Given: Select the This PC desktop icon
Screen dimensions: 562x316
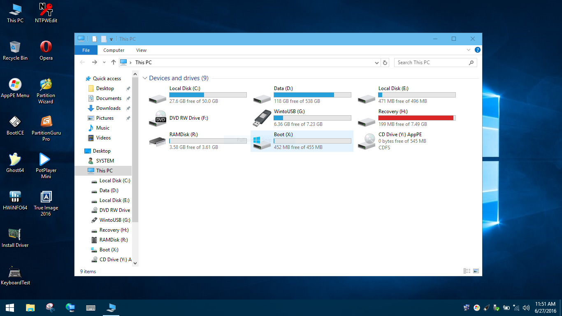Looking at the screenshot, I should 15,13.
